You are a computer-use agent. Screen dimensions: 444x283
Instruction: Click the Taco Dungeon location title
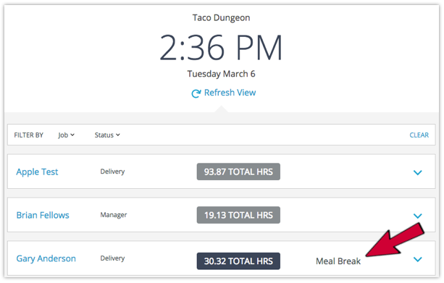tap(221, 17)
